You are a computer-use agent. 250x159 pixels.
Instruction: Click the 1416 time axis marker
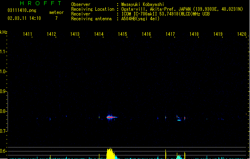(146, 34)
